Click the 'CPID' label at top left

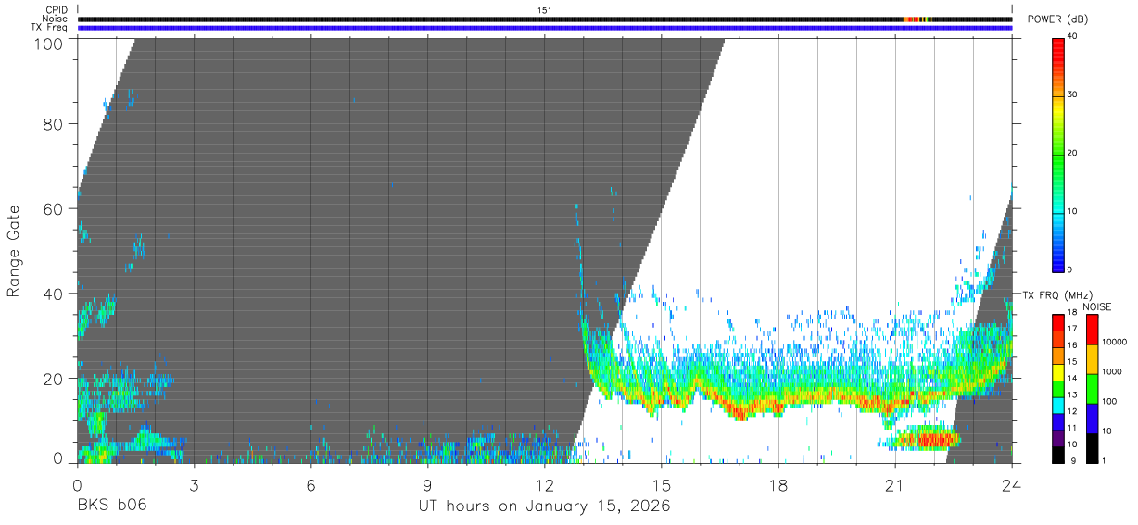(56, 10)
